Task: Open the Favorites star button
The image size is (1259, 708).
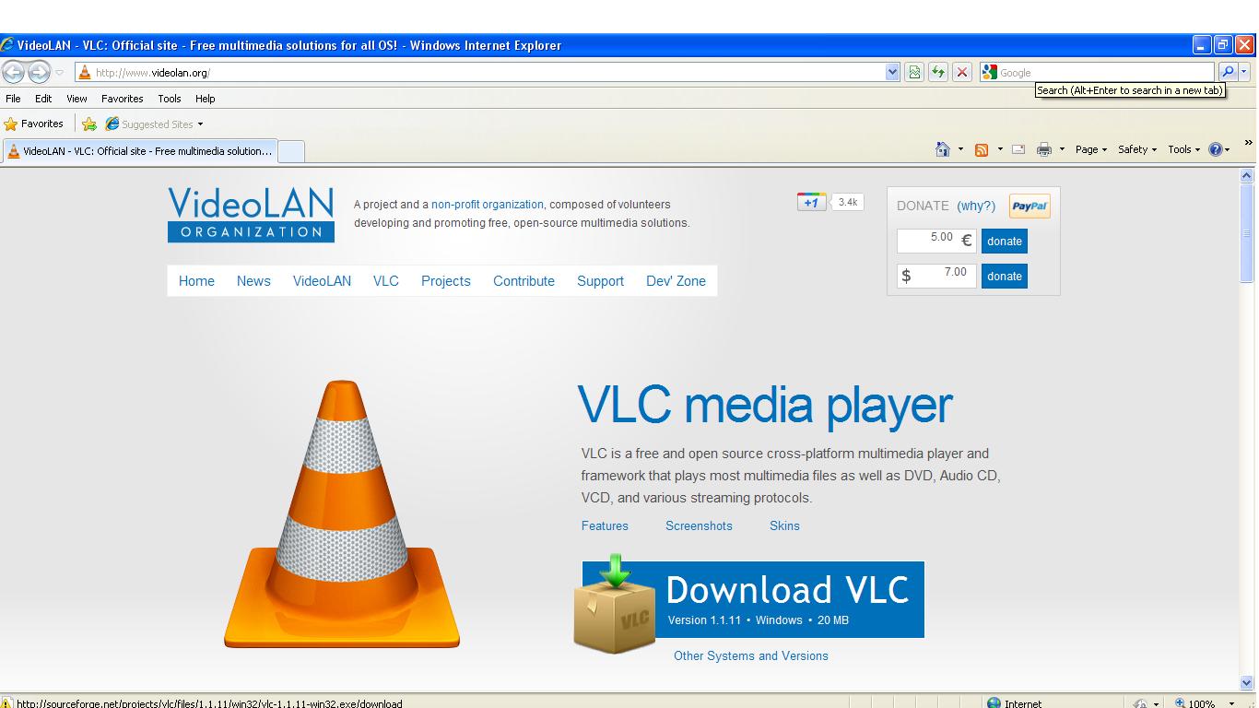Action: [34, 124]
